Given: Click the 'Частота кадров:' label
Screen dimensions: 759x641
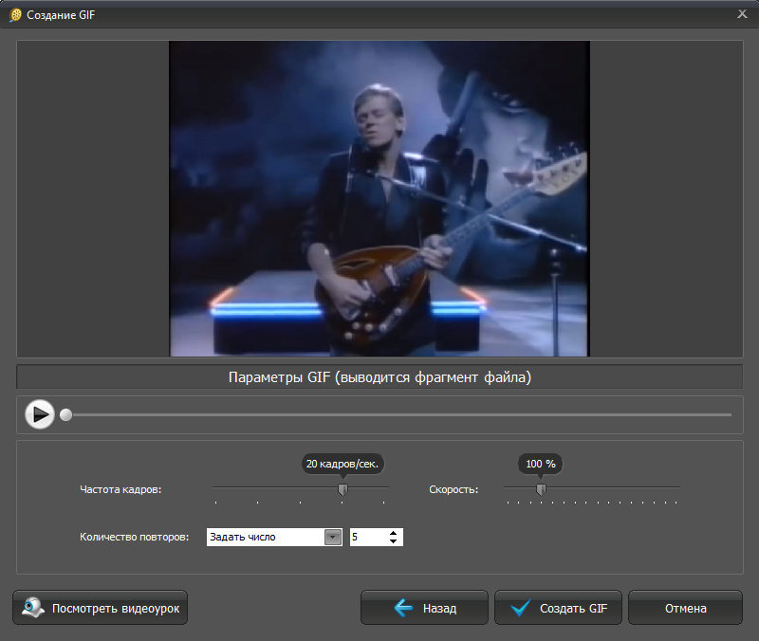Looking at the screenshot, I should coord(120,489).
